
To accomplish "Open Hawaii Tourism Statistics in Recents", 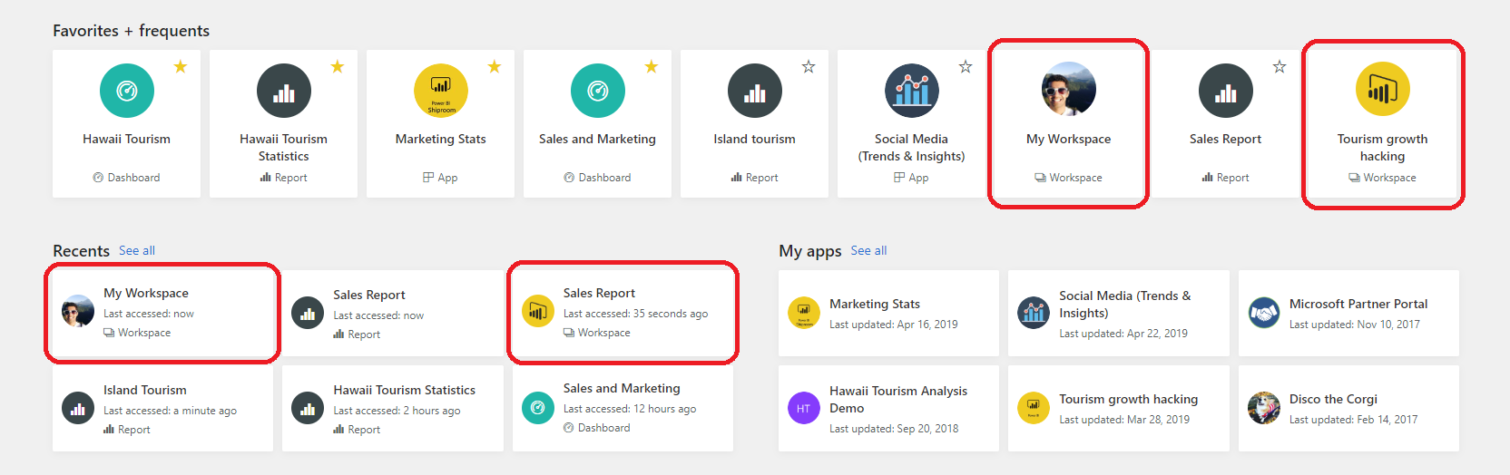I will coord(393,409).
